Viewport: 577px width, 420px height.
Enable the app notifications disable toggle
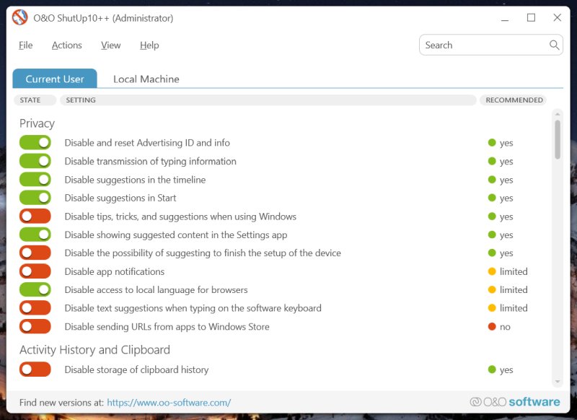35,271
